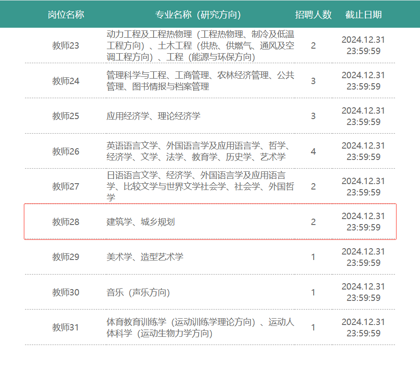Click the 体育教育训练学 major description
Viewport: 420px width, 385px height.
coord(200,327)
